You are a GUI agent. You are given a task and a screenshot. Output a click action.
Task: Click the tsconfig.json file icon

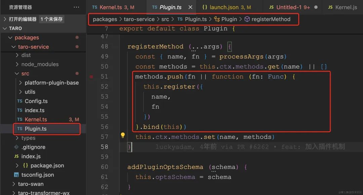click(x=16, y=175)
